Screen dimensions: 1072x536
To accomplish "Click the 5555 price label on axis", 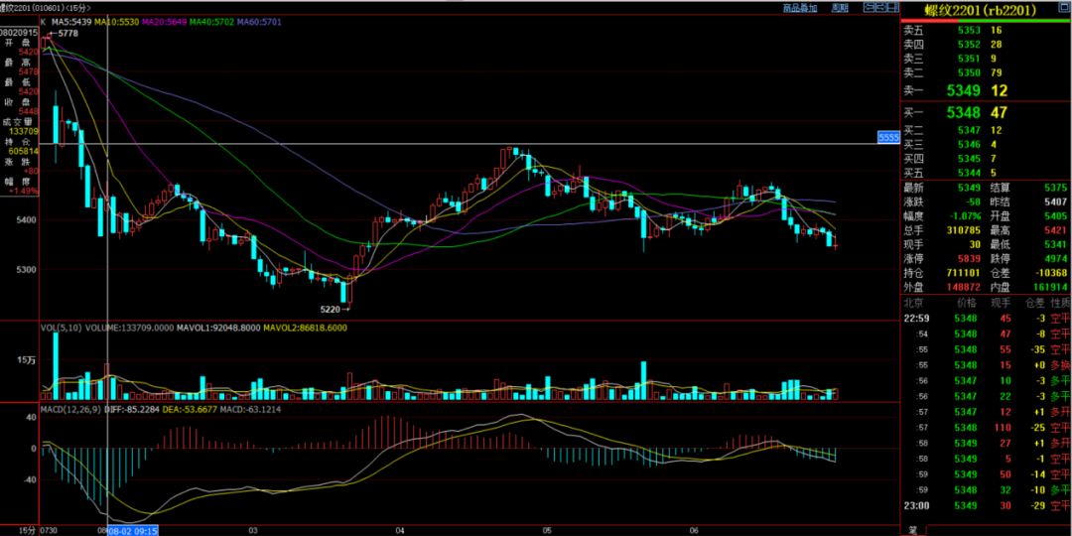I will pos(888,137).
